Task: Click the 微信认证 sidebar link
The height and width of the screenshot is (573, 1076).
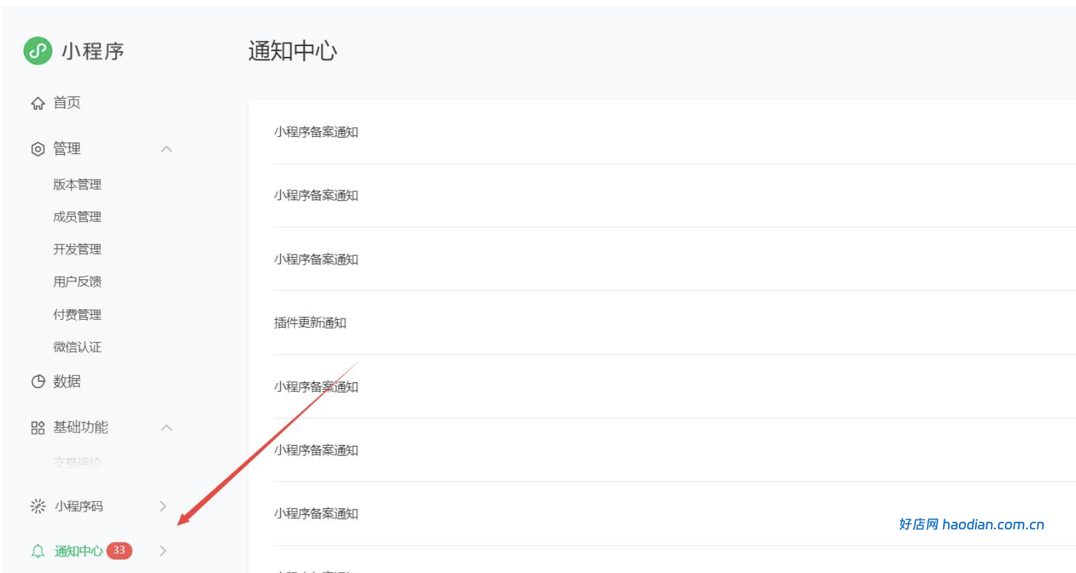Action: pyautogui.click(x=77, y=347)
